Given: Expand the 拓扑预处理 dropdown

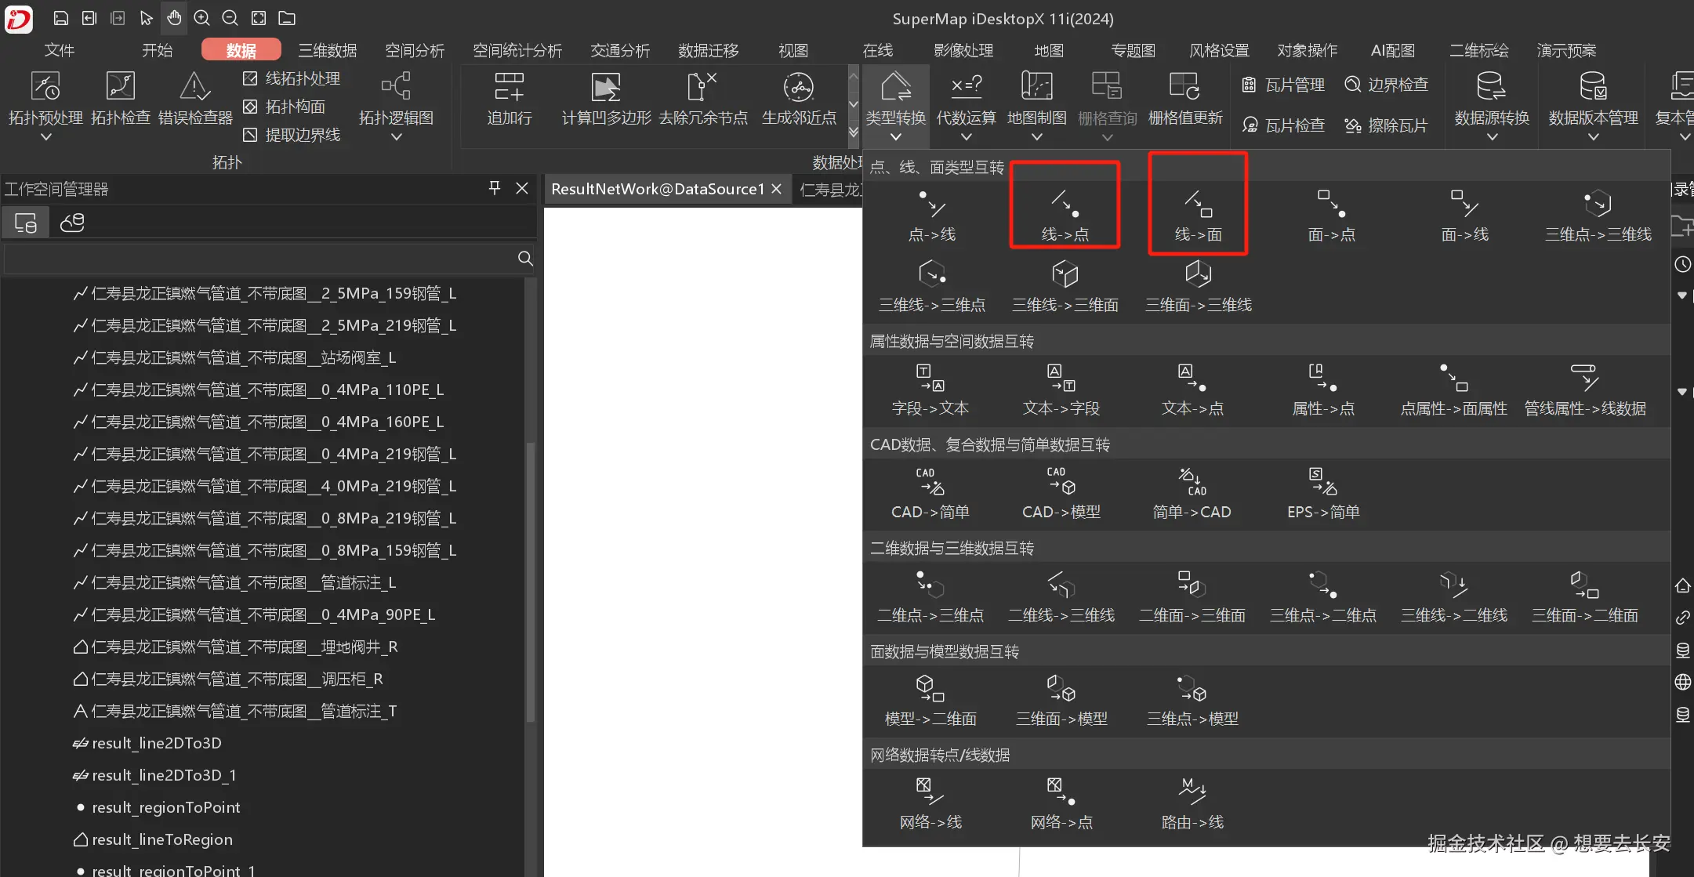Looking at the screenshot, I should [45, 138].
